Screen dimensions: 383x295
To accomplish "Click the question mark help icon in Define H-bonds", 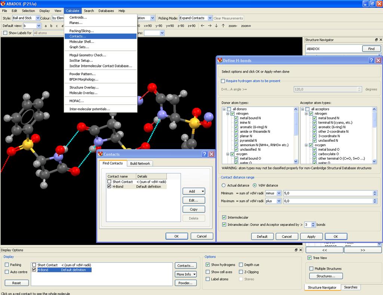I will tap(371, 60).
